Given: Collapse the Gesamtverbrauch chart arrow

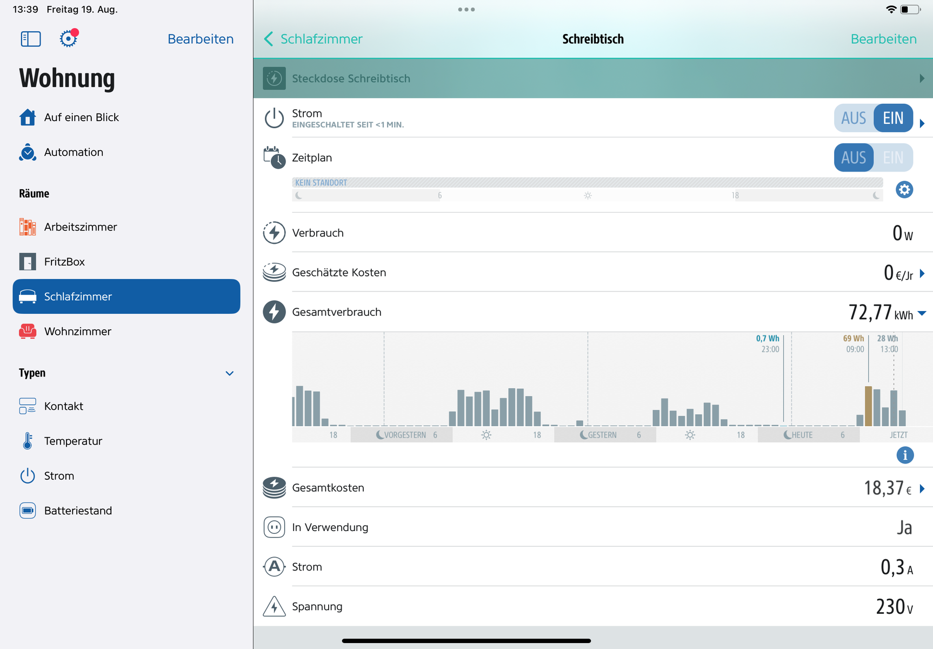Looking at the screenshot, I should (922, 313).
